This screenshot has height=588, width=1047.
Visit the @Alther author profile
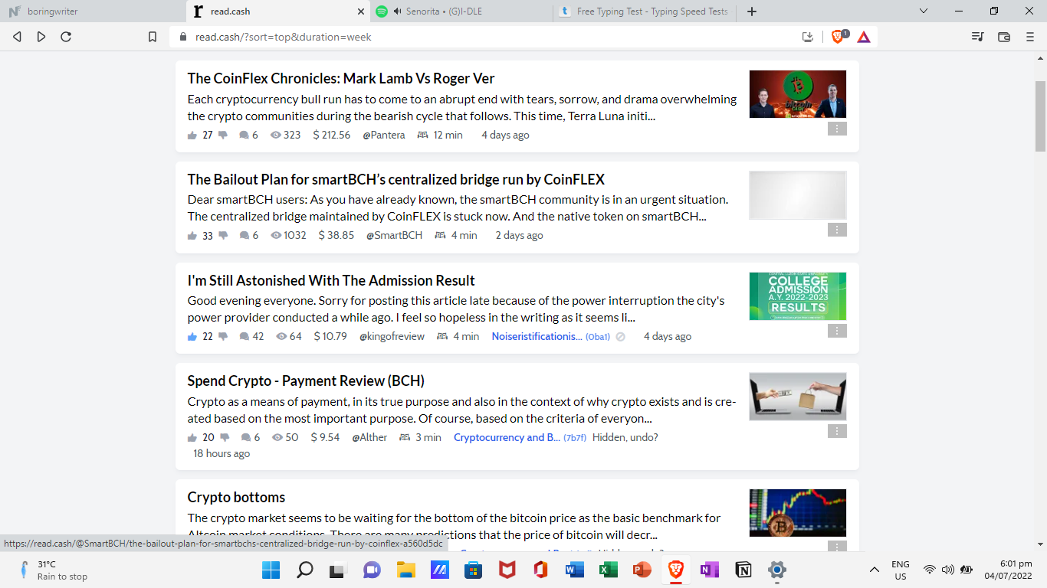pyautogui.click(x=369, y=438)
